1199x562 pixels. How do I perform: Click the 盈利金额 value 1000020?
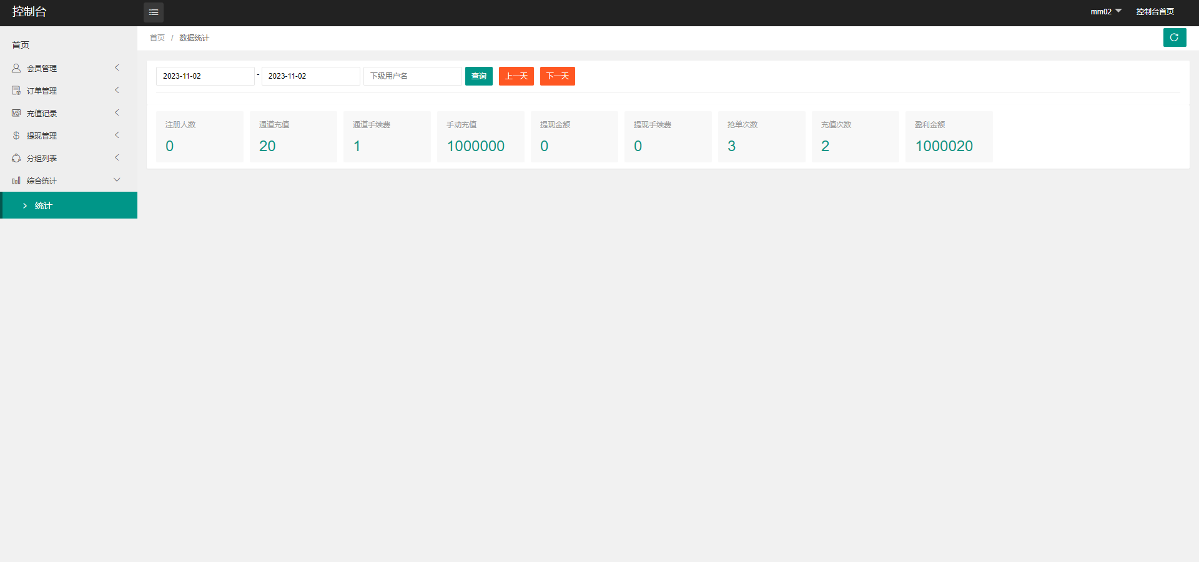click(x=944, y=146)
